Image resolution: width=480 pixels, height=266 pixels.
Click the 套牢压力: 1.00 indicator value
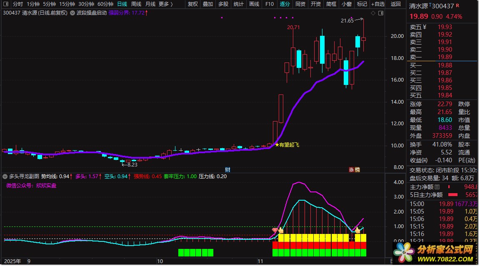click(180, 177)
